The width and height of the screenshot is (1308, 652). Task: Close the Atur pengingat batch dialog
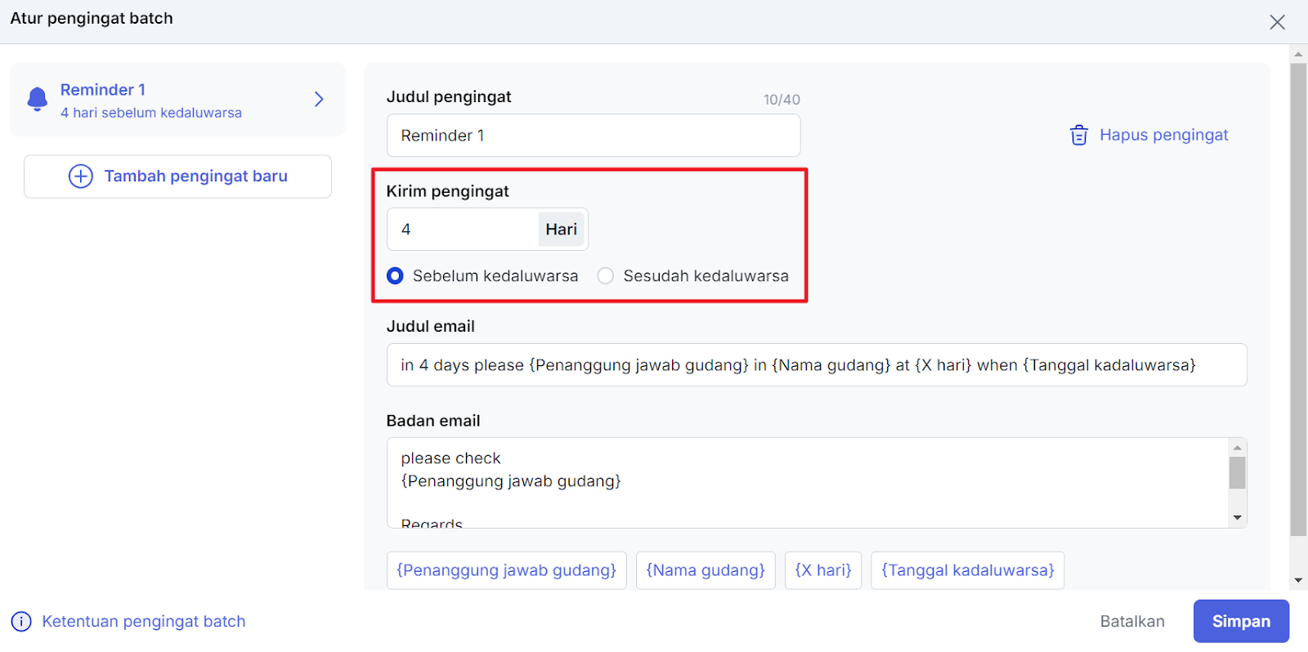click(1277, 22)
